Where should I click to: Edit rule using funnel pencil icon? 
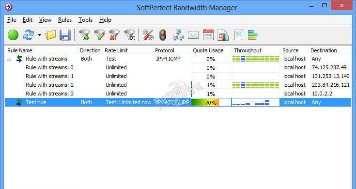(99, 35)
